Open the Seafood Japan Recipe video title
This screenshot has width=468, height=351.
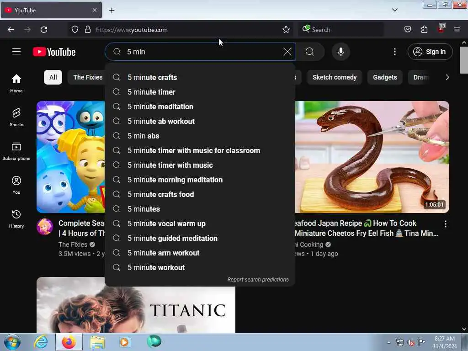click(x=366, y=228)
